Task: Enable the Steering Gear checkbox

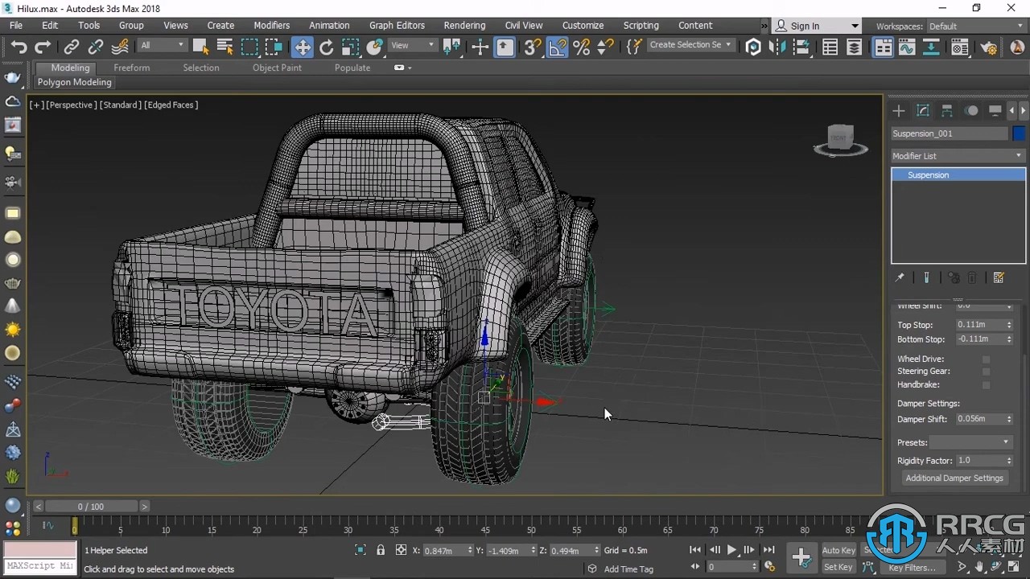Action: point(986,372)
